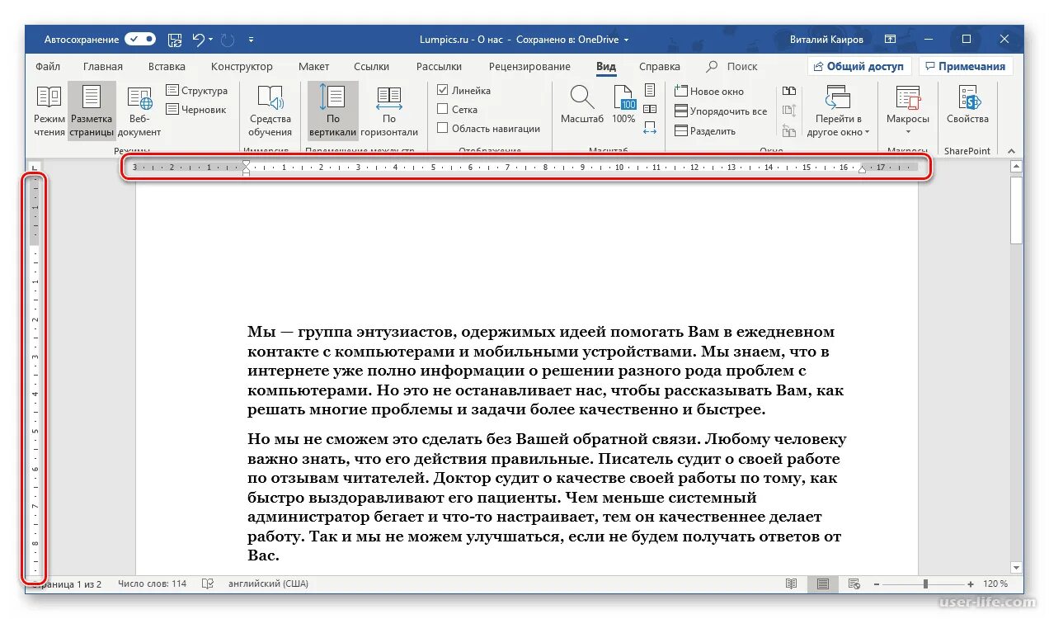This screenshot has height=619, width=1049.
Task: Click the zoom slider handle
Action: click(925, 584)
